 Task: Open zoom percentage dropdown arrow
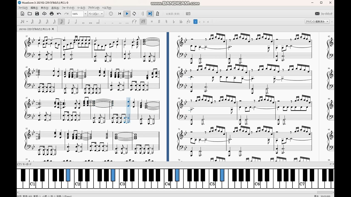coord(85,14)
